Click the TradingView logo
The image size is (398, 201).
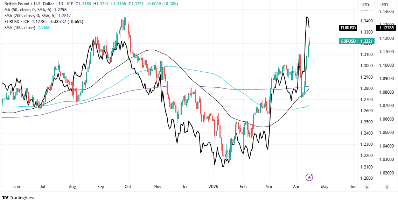[18, 198]
